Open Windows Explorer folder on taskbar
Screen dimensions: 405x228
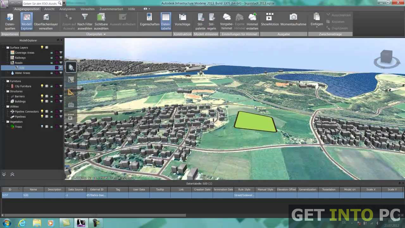point(37,223)
